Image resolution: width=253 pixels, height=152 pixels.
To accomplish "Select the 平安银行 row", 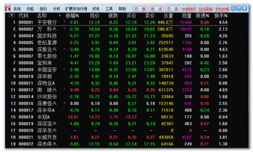I will (x=119, y=22).
